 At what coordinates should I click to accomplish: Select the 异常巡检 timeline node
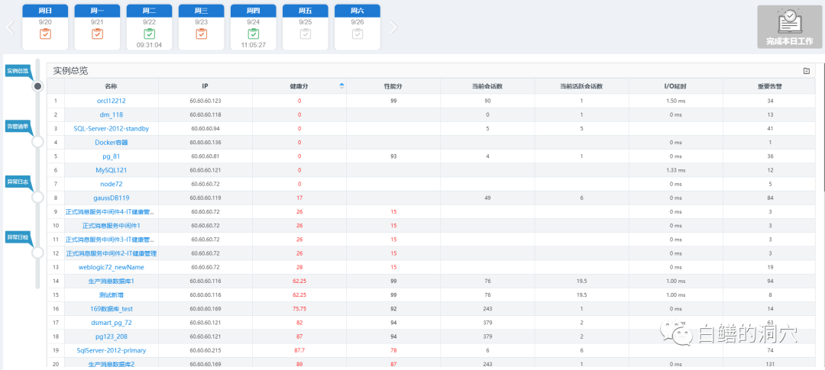pyautogui.click(x=37, y=253)
